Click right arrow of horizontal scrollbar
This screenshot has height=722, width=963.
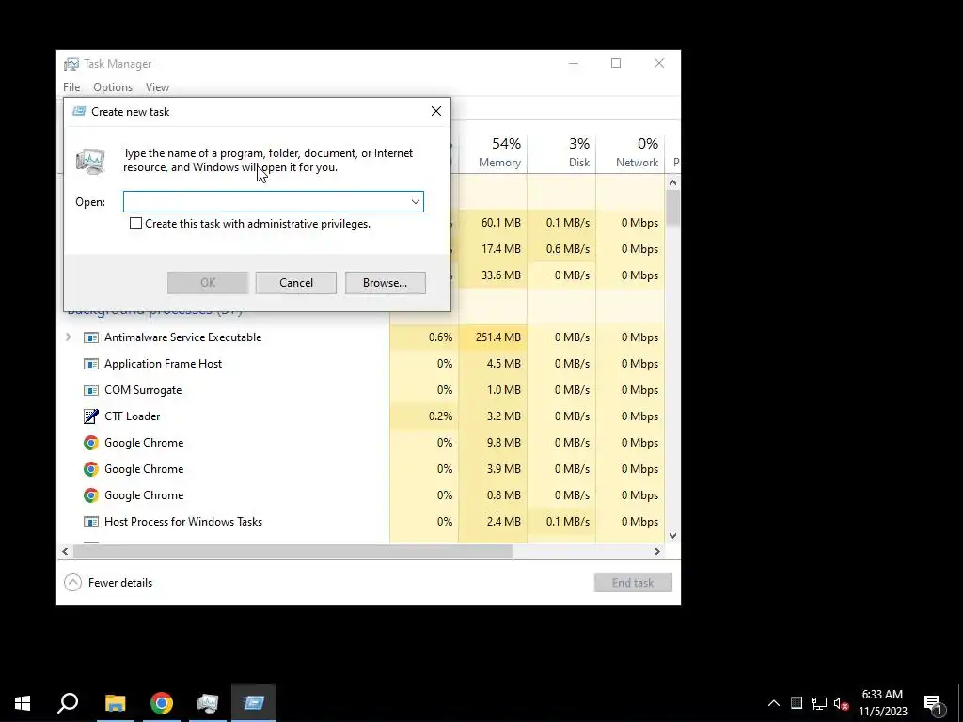pyautogui.click(x=657, y=551)
